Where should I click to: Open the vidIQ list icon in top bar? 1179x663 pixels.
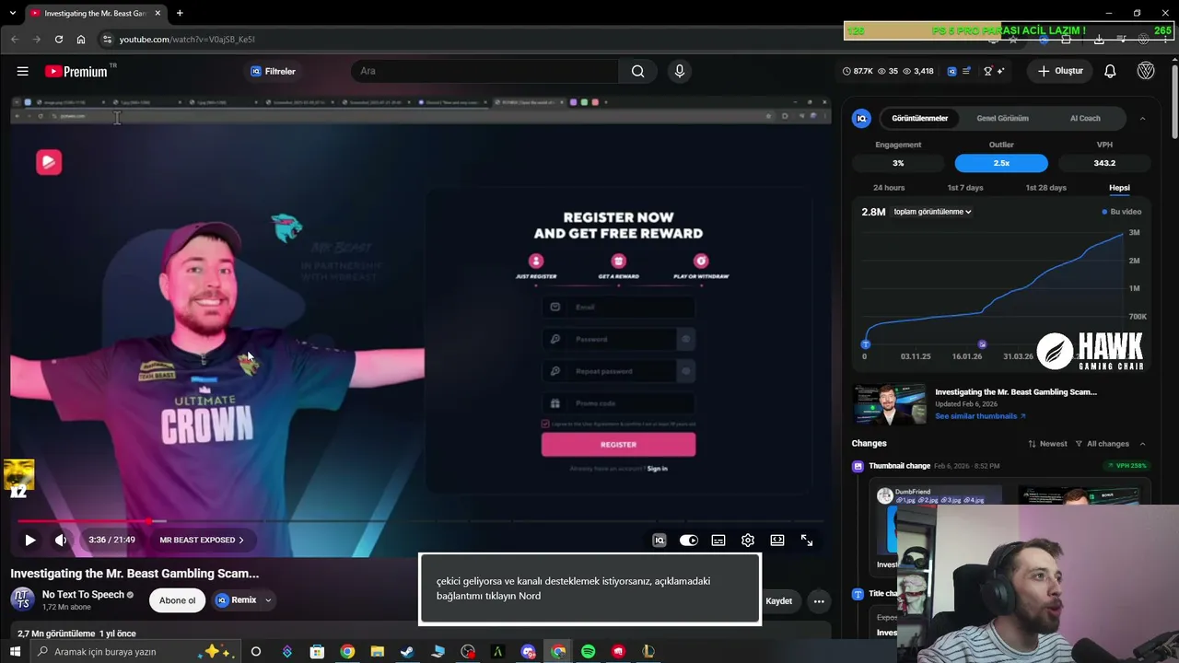tap(966, 71)
